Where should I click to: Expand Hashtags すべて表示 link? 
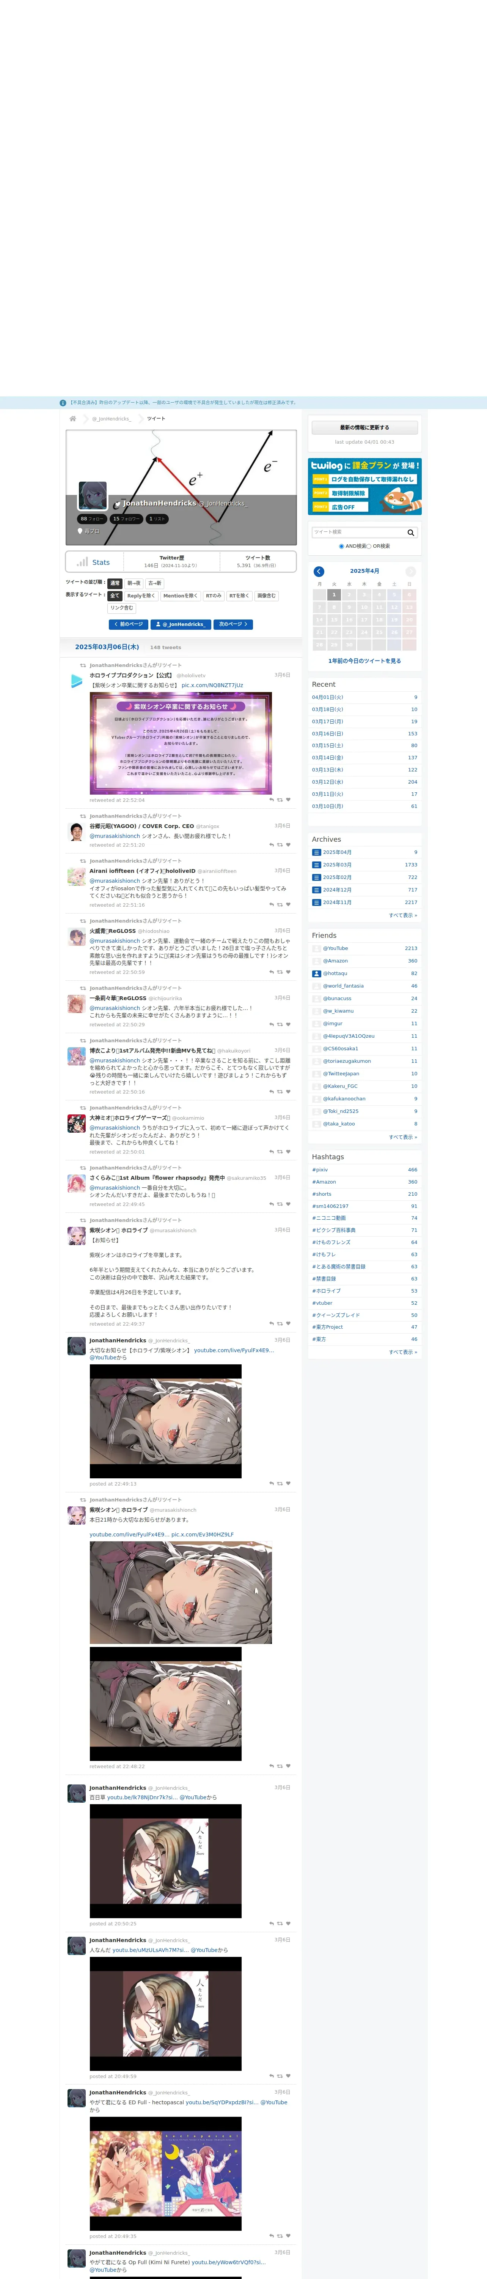coord(403,1352)
